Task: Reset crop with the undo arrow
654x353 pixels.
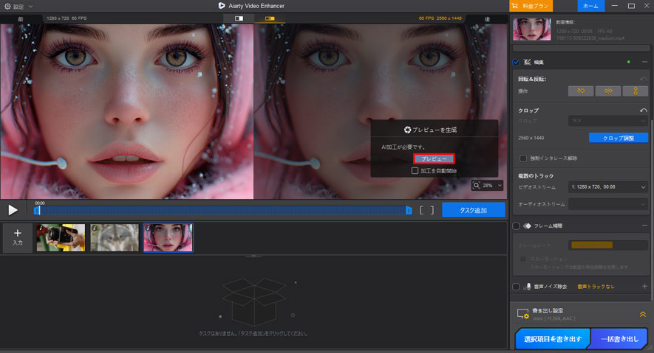Action: (x=643, y=111)
